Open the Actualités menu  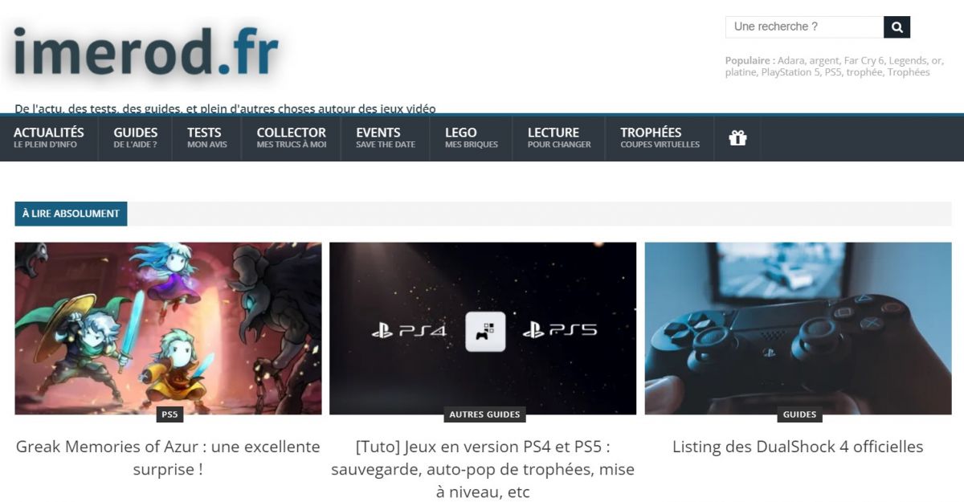coord(49,138)
